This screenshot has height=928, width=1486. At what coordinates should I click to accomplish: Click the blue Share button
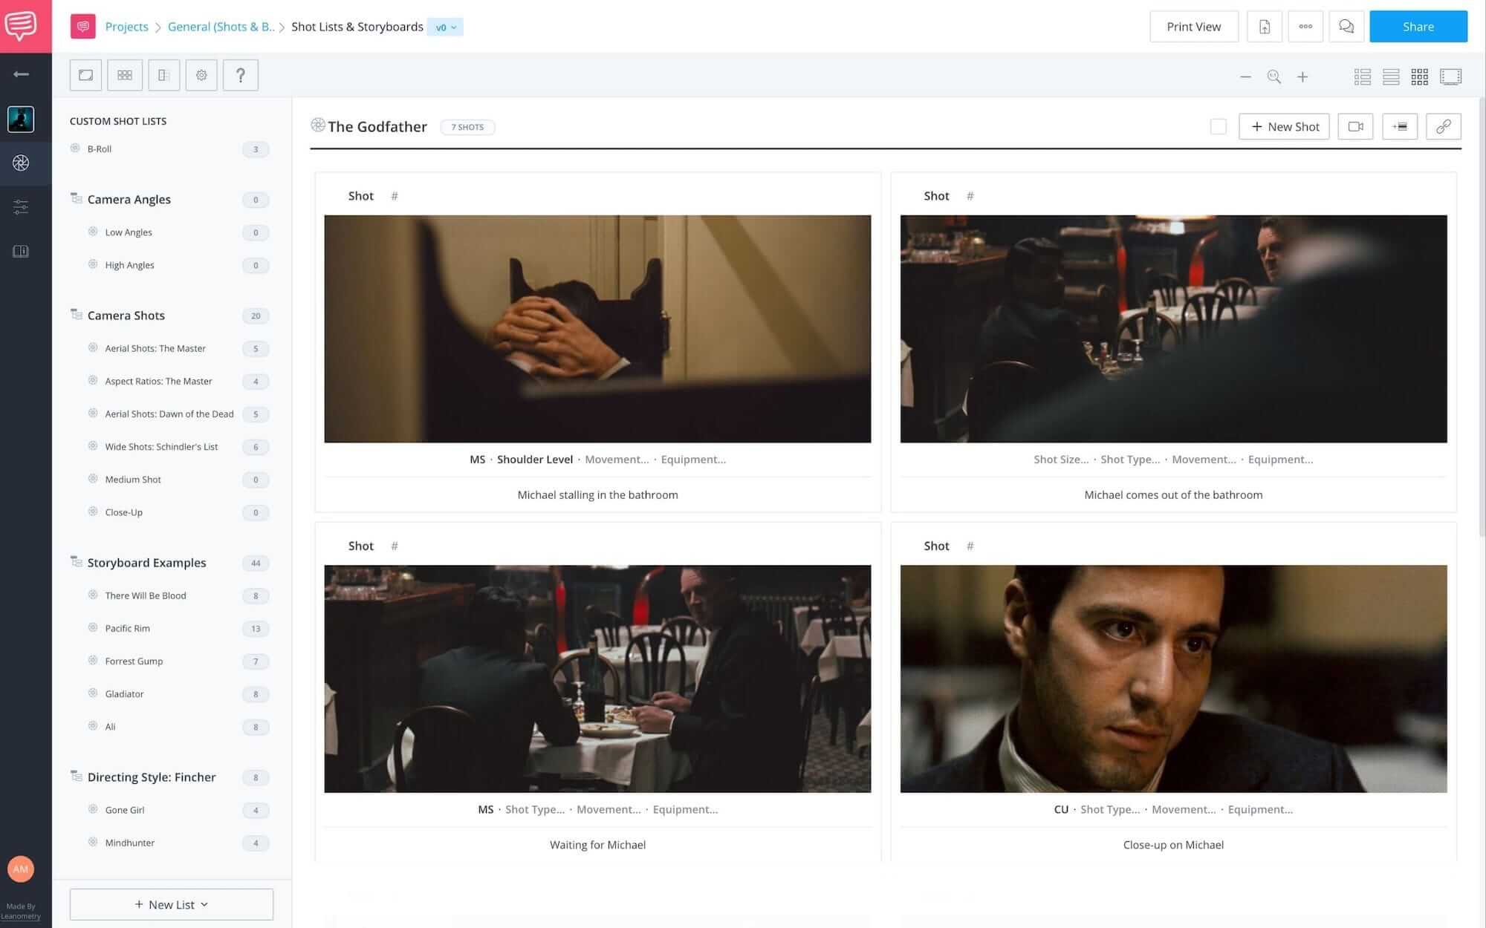1418,27
